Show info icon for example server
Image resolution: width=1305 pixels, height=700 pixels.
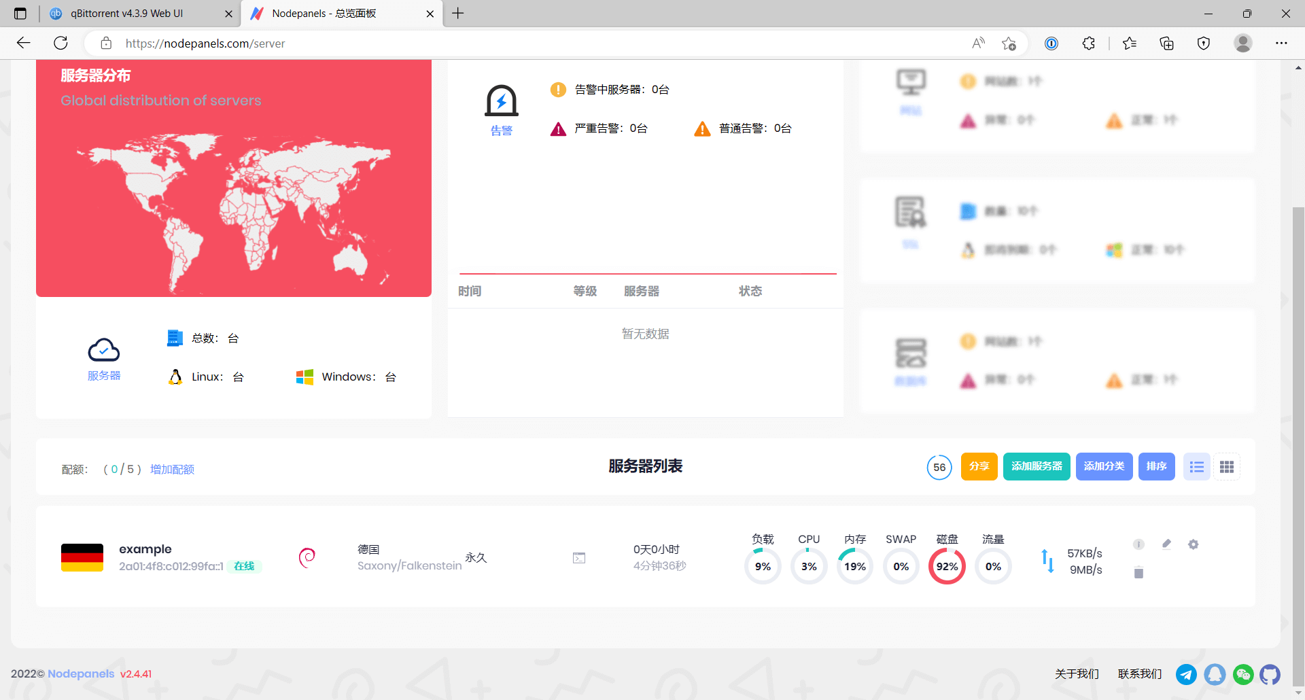[1138, 544]
